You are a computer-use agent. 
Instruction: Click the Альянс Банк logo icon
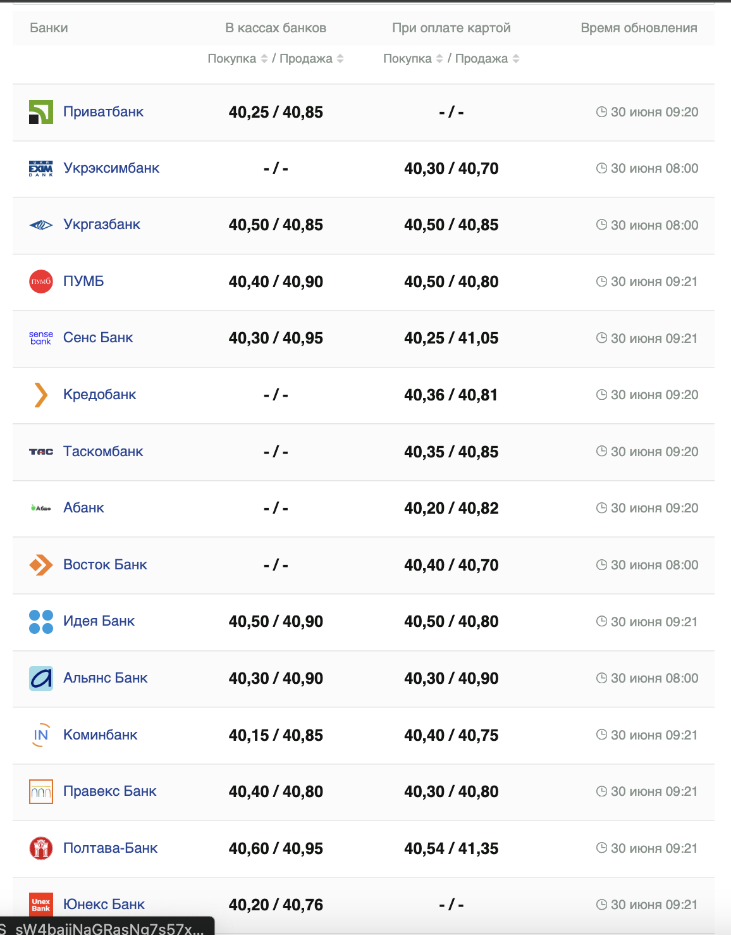pos(41,678)
